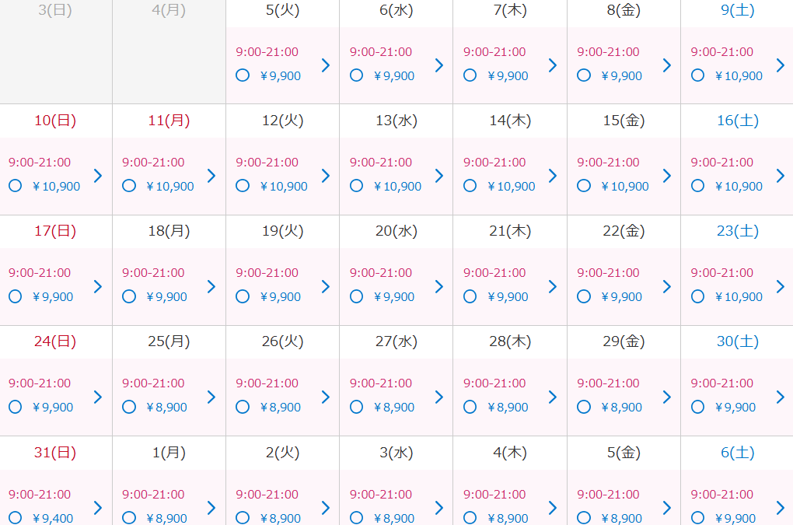Select the circle for 24(日) ¥9,900

pyautogui.click(x=16, y=407)
